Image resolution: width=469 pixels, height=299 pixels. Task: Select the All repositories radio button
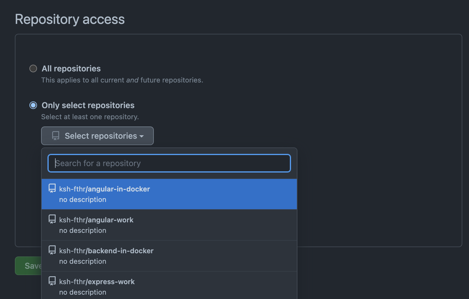click(x=33, y=68)
